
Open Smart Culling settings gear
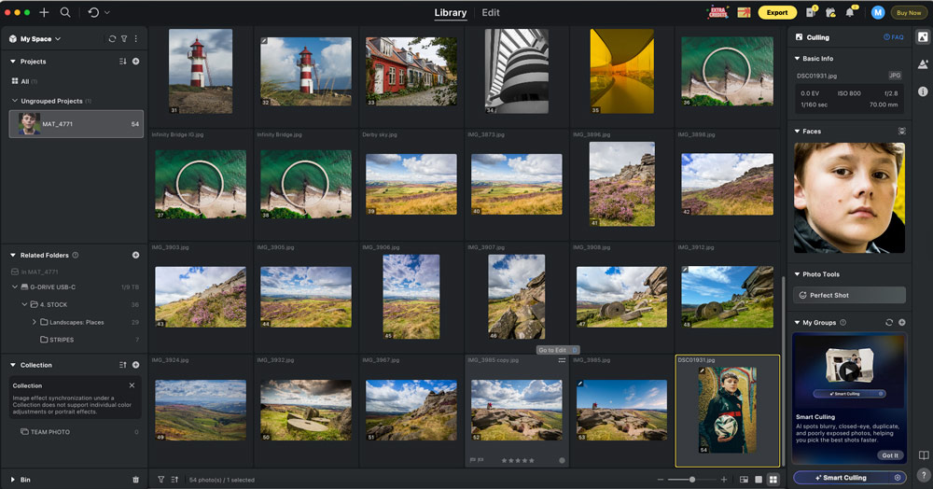[x=898, y=478]
